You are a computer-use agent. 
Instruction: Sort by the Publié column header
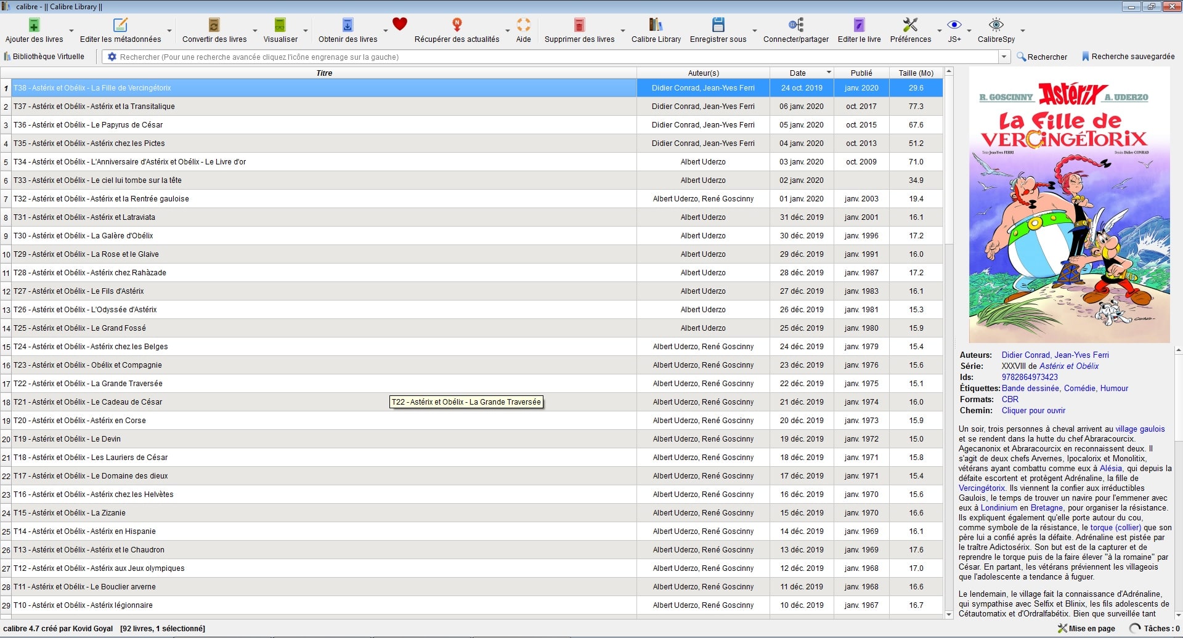point(861,73)
